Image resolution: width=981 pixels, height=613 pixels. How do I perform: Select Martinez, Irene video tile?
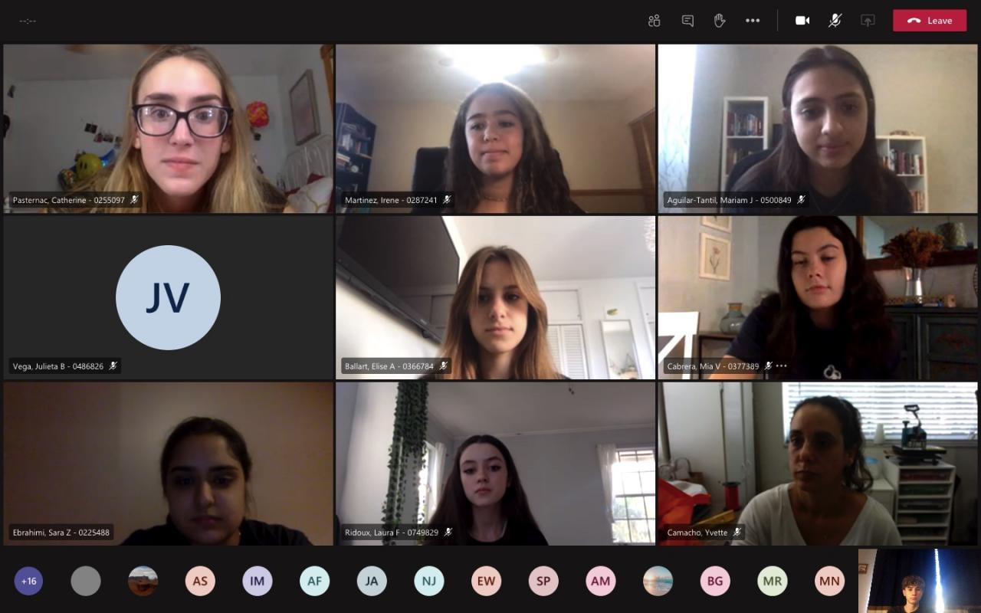click(495, 128)
